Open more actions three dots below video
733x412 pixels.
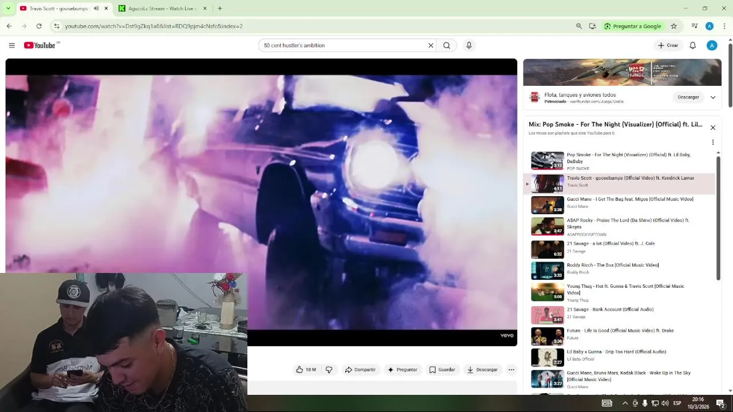511,370
